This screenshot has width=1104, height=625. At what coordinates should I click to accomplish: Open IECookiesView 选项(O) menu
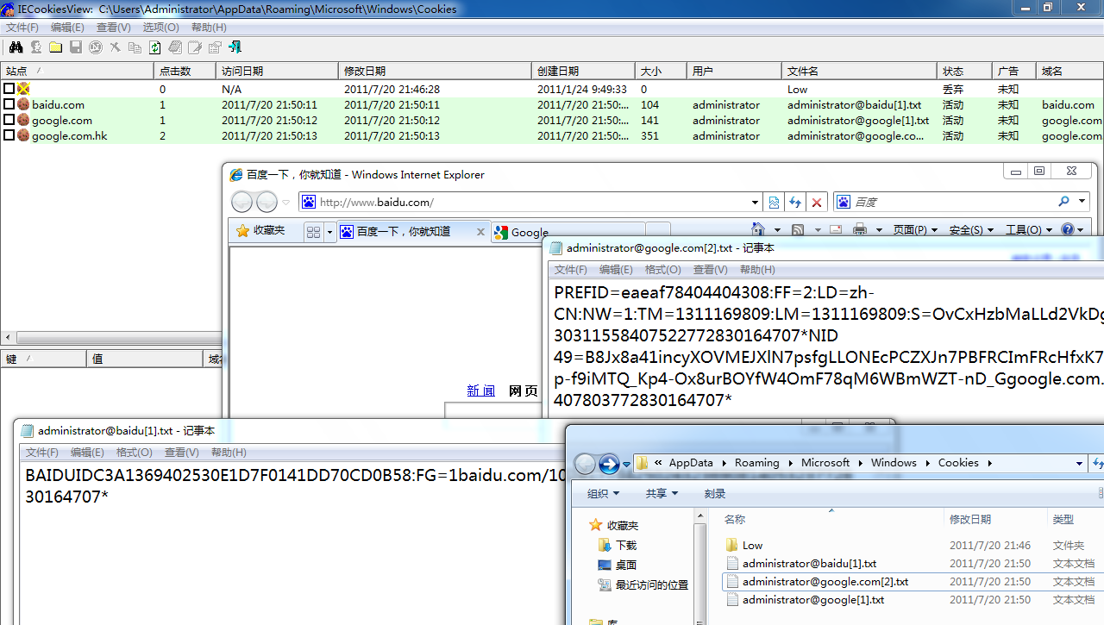click(160, 28)
